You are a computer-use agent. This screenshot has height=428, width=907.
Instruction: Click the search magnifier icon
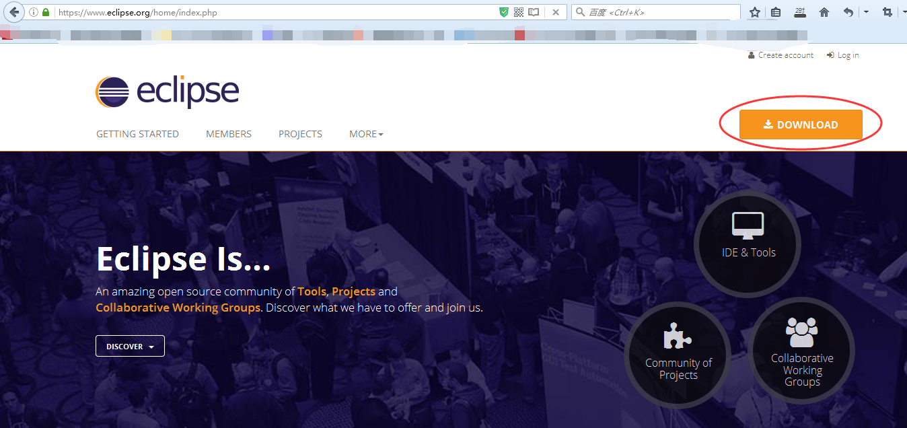point(580,12)
